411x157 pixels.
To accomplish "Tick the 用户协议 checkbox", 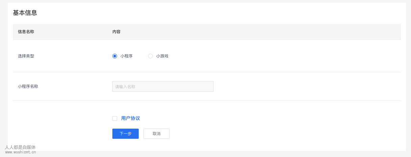I will (115, 119).
